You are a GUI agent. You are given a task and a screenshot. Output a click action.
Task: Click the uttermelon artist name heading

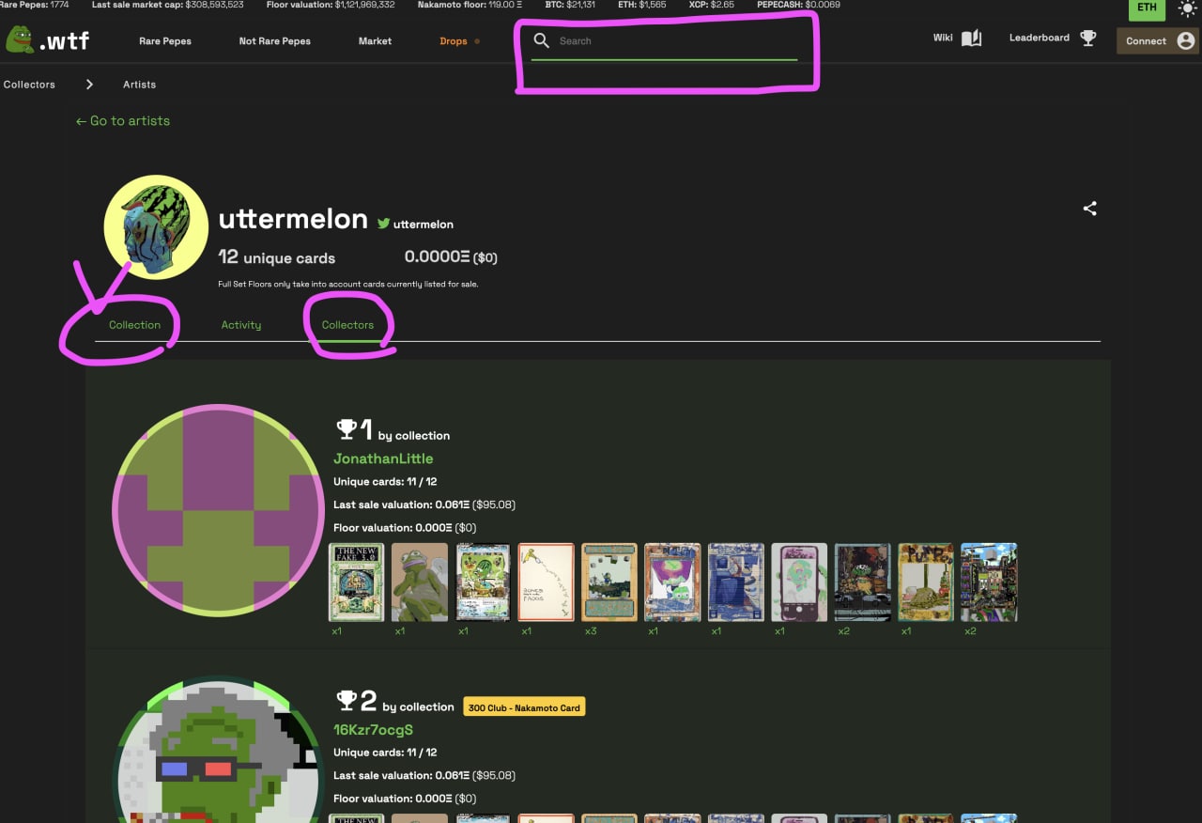[293, 219]
